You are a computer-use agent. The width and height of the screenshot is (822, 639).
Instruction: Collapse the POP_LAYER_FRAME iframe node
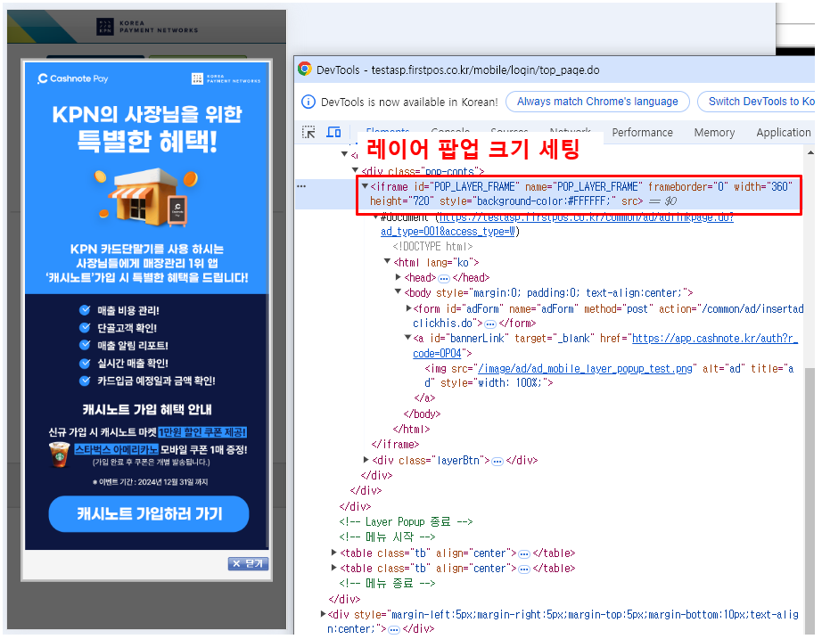(x=365, y=186)
